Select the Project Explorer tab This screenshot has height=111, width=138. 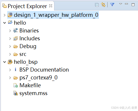point(27,6)
